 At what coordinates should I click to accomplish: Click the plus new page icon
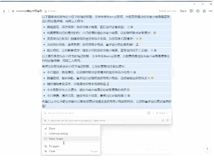(13, 11)
